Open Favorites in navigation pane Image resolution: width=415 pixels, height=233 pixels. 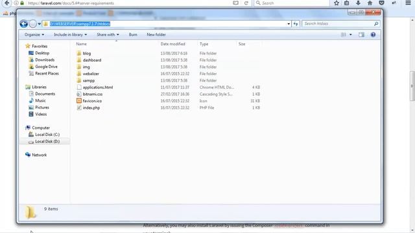(x=40, y=46)
